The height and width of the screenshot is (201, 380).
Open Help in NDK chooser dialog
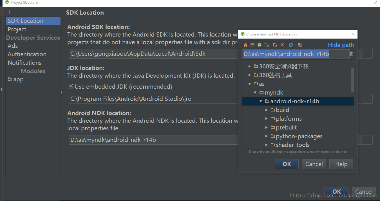point(341,164)
